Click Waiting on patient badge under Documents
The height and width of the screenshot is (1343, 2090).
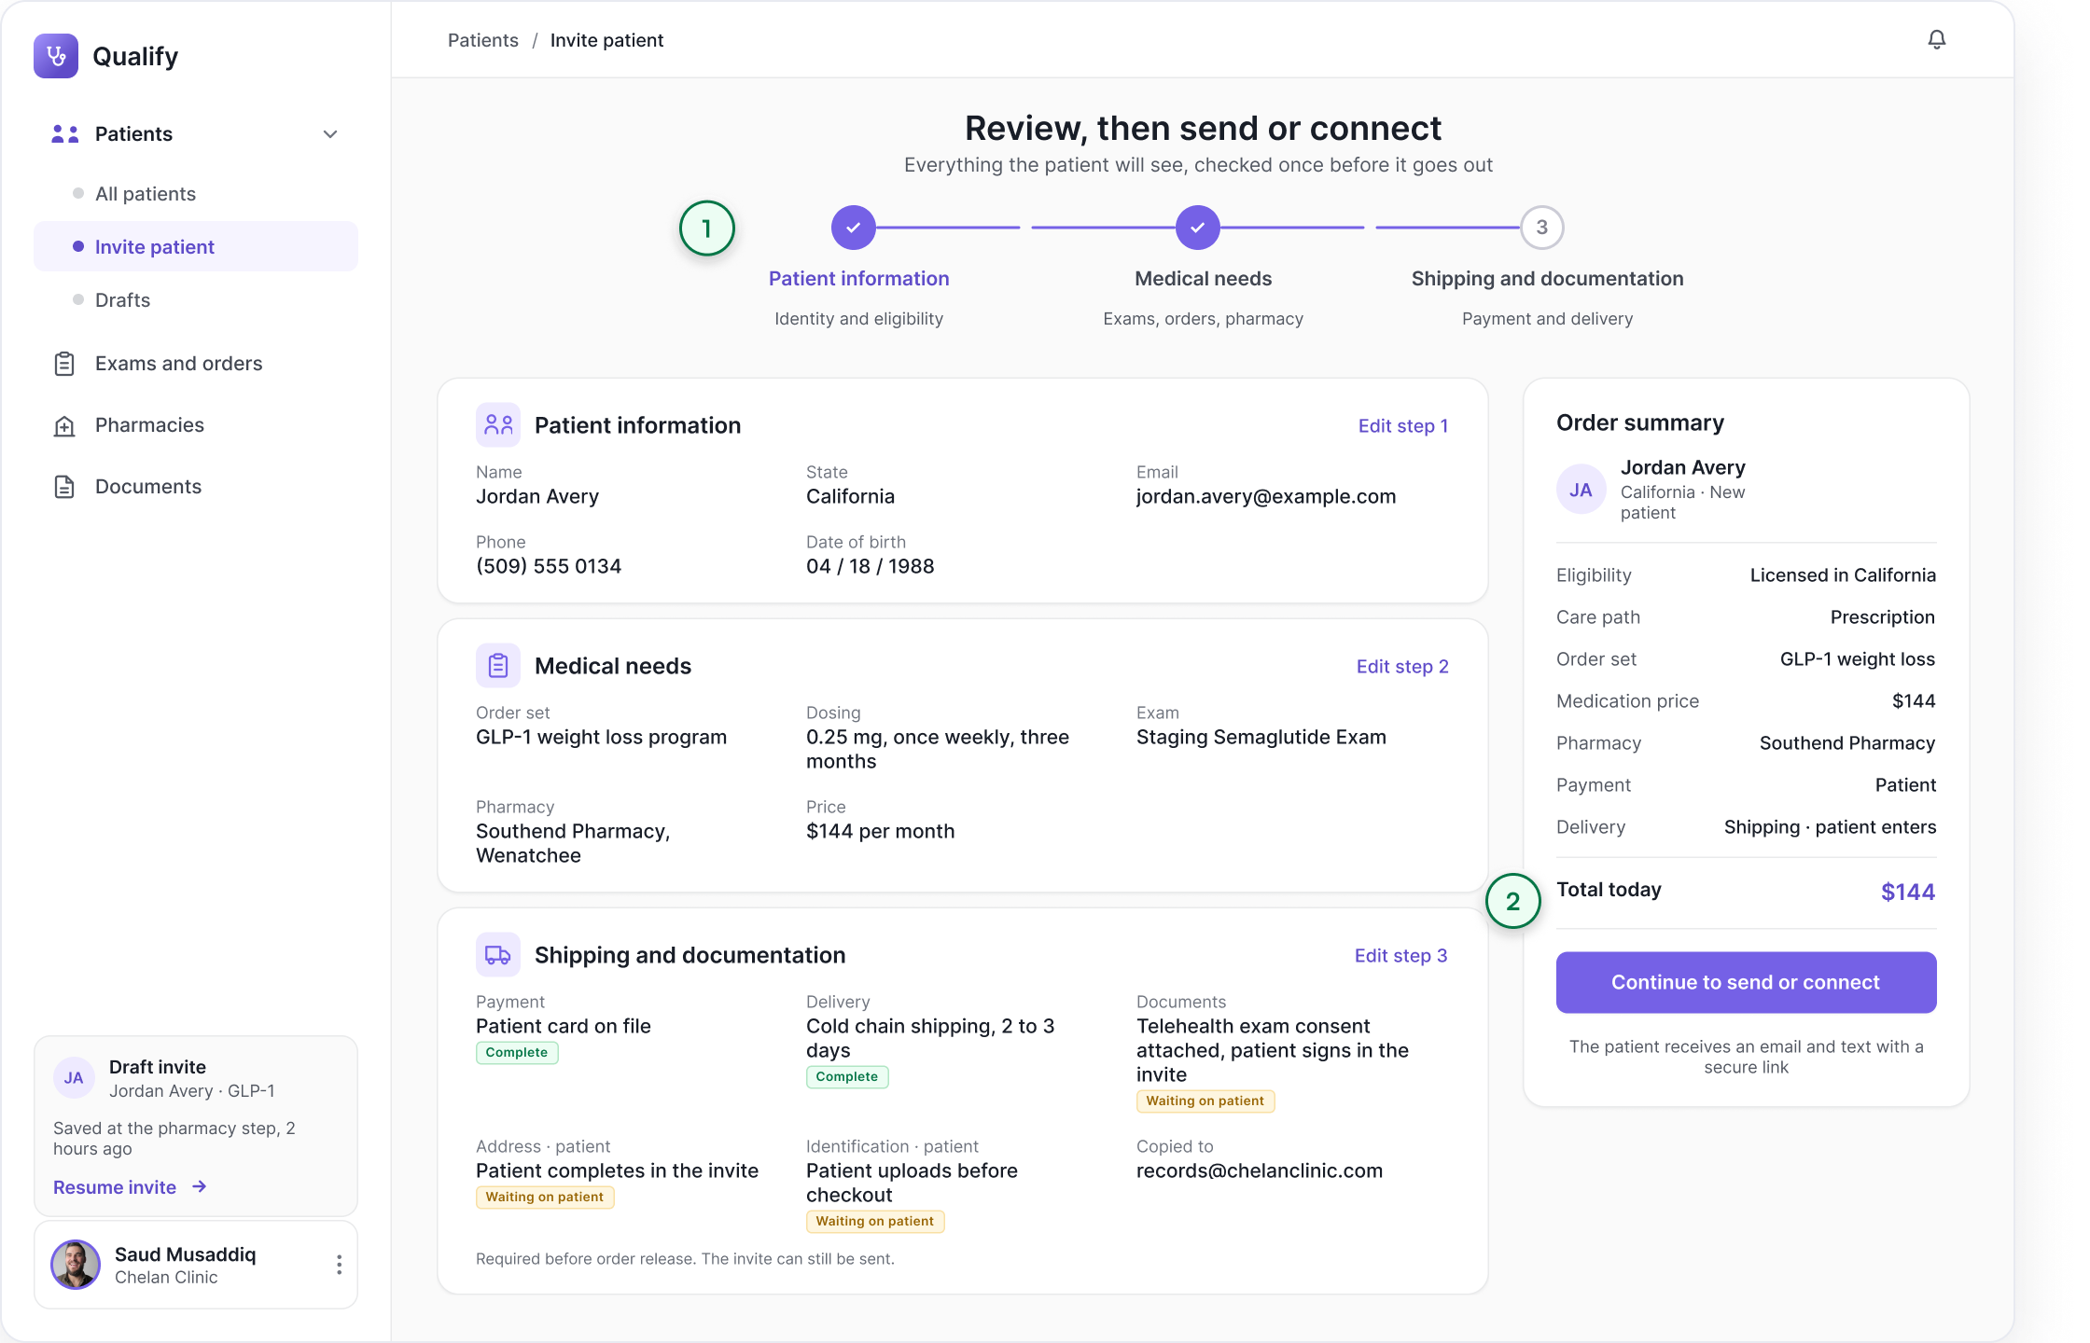tap(1205, 1101)
